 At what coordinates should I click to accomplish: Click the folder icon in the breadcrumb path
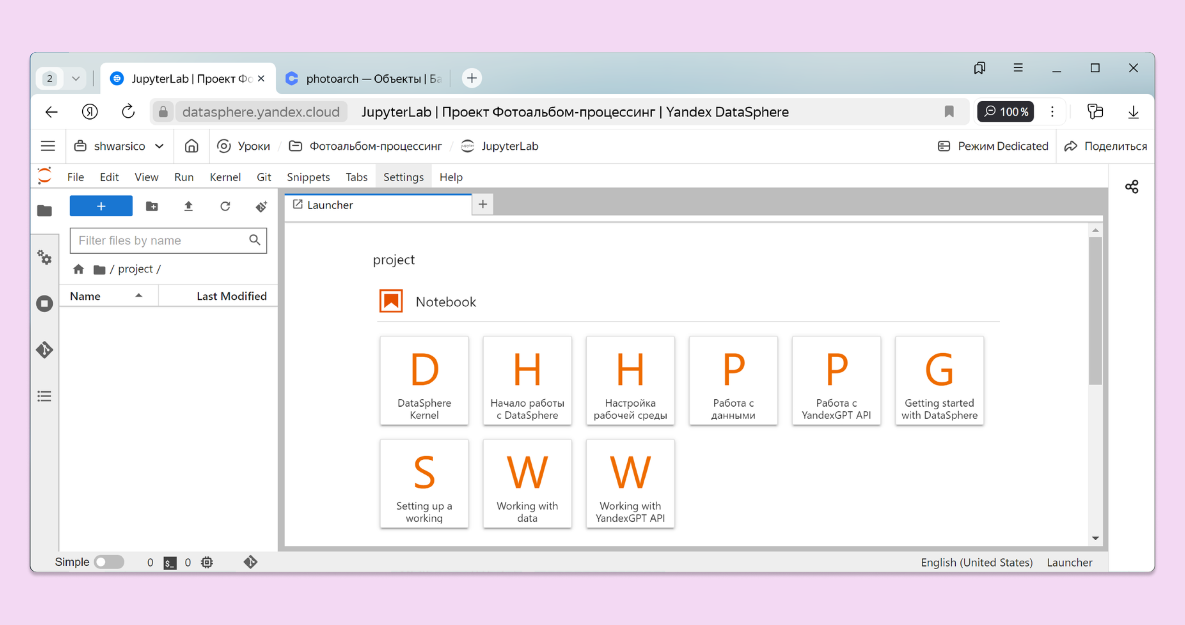point(99,269)
